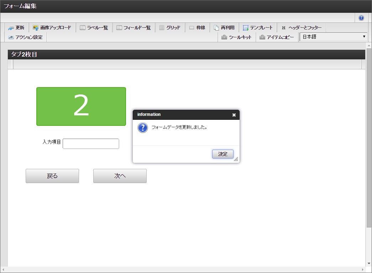Open 画像アップロード image upload
The image size is (372, 273).
point(52,28)
